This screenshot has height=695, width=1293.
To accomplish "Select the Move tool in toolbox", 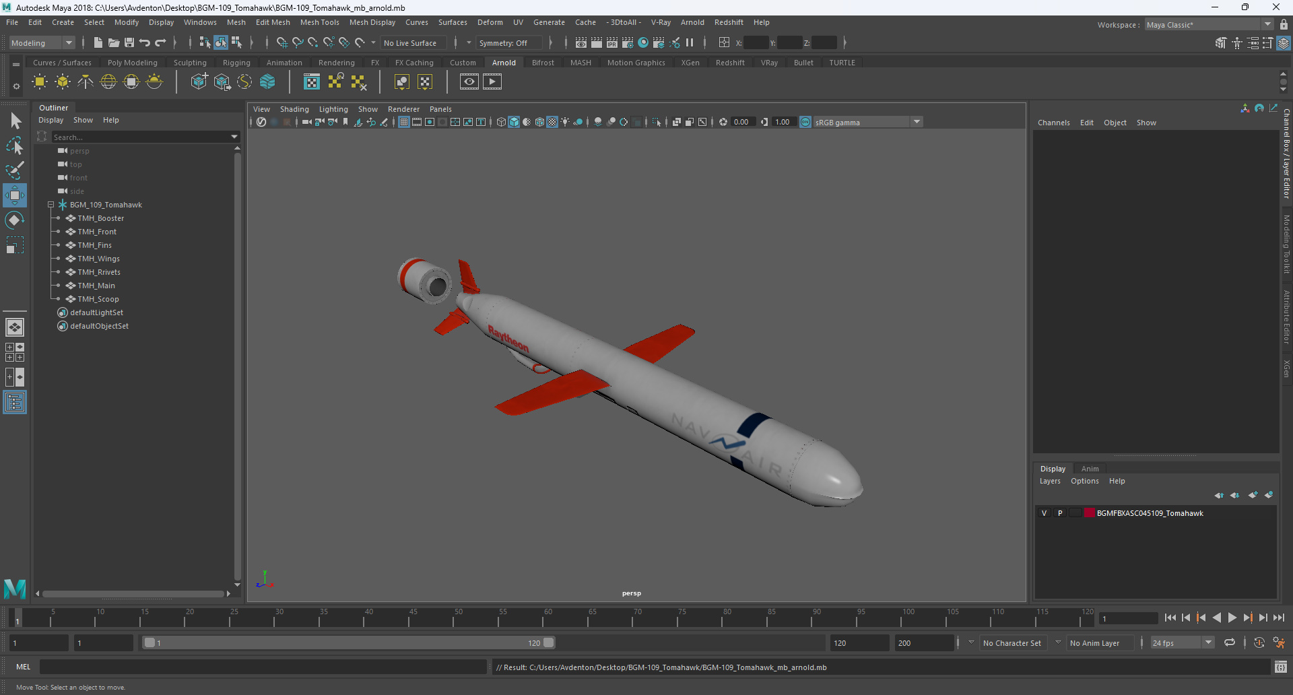I will point(14,195).
